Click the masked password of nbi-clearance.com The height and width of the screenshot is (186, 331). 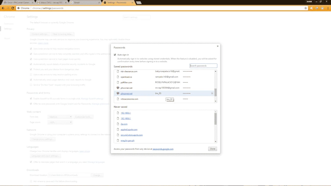[188, 71]
